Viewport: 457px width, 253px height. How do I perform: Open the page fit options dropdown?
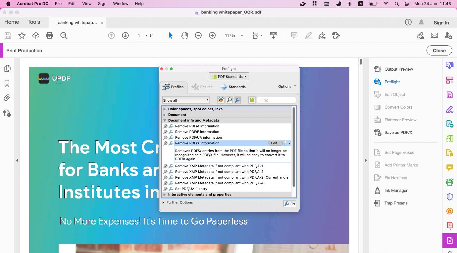click(x=257, y=36)
